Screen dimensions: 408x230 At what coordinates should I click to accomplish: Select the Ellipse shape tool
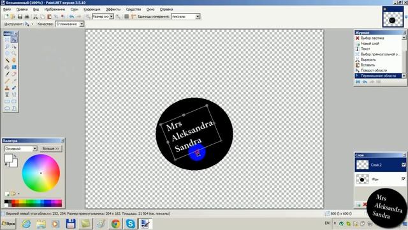7,108
